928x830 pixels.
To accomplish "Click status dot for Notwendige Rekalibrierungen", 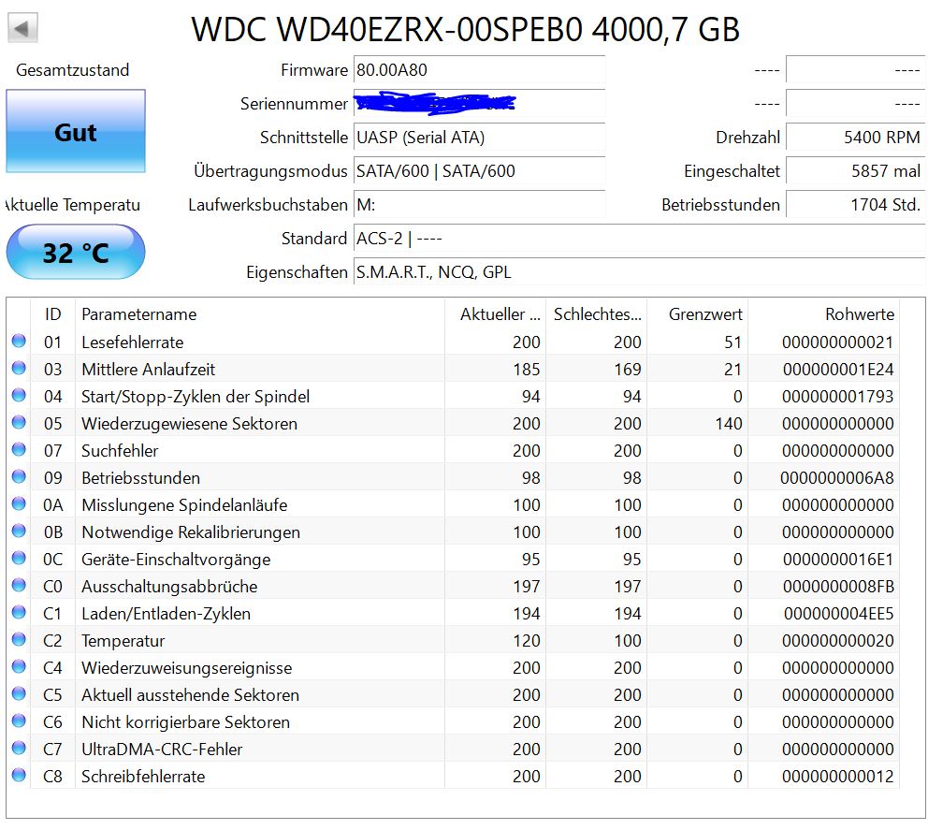I will point(19,531).
